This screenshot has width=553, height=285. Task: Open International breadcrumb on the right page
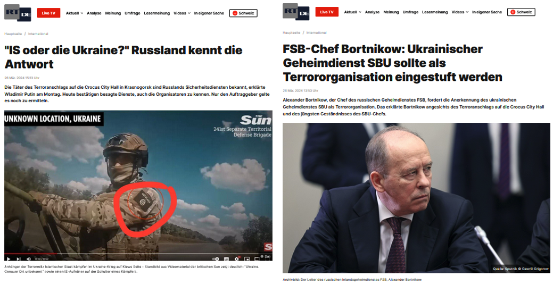[316, 33]
